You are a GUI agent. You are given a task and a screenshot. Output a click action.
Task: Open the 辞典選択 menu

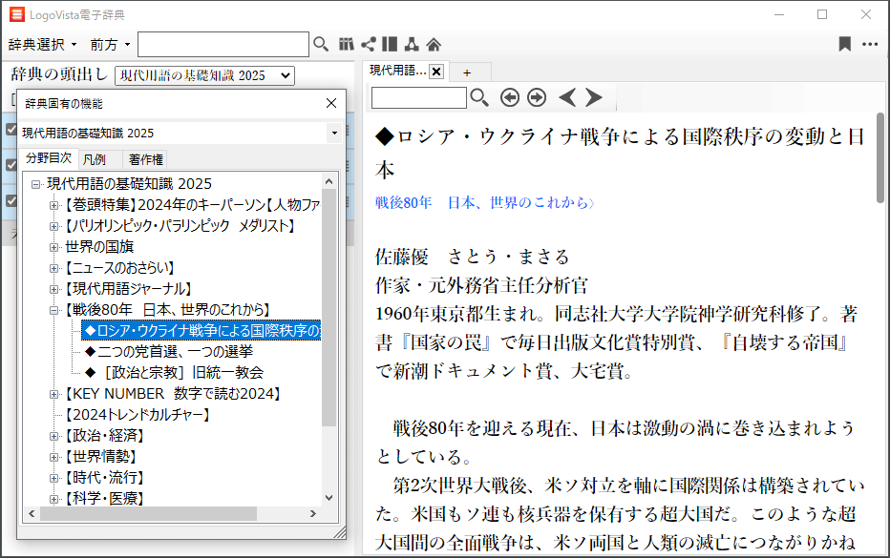(42, 45)
